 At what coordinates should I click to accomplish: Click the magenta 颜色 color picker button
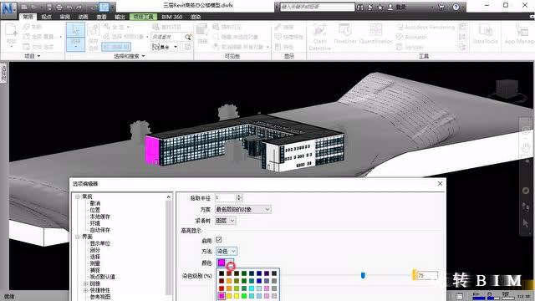pos(225,263)
